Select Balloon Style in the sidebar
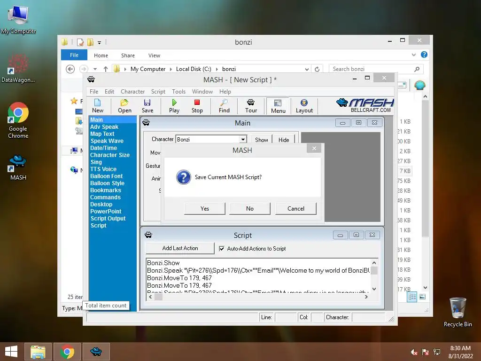 point(108,183)
